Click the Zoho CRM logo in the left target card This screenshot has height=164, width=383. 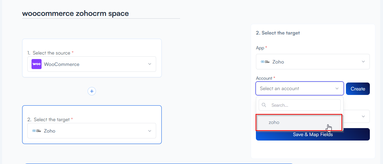[36, 131]
